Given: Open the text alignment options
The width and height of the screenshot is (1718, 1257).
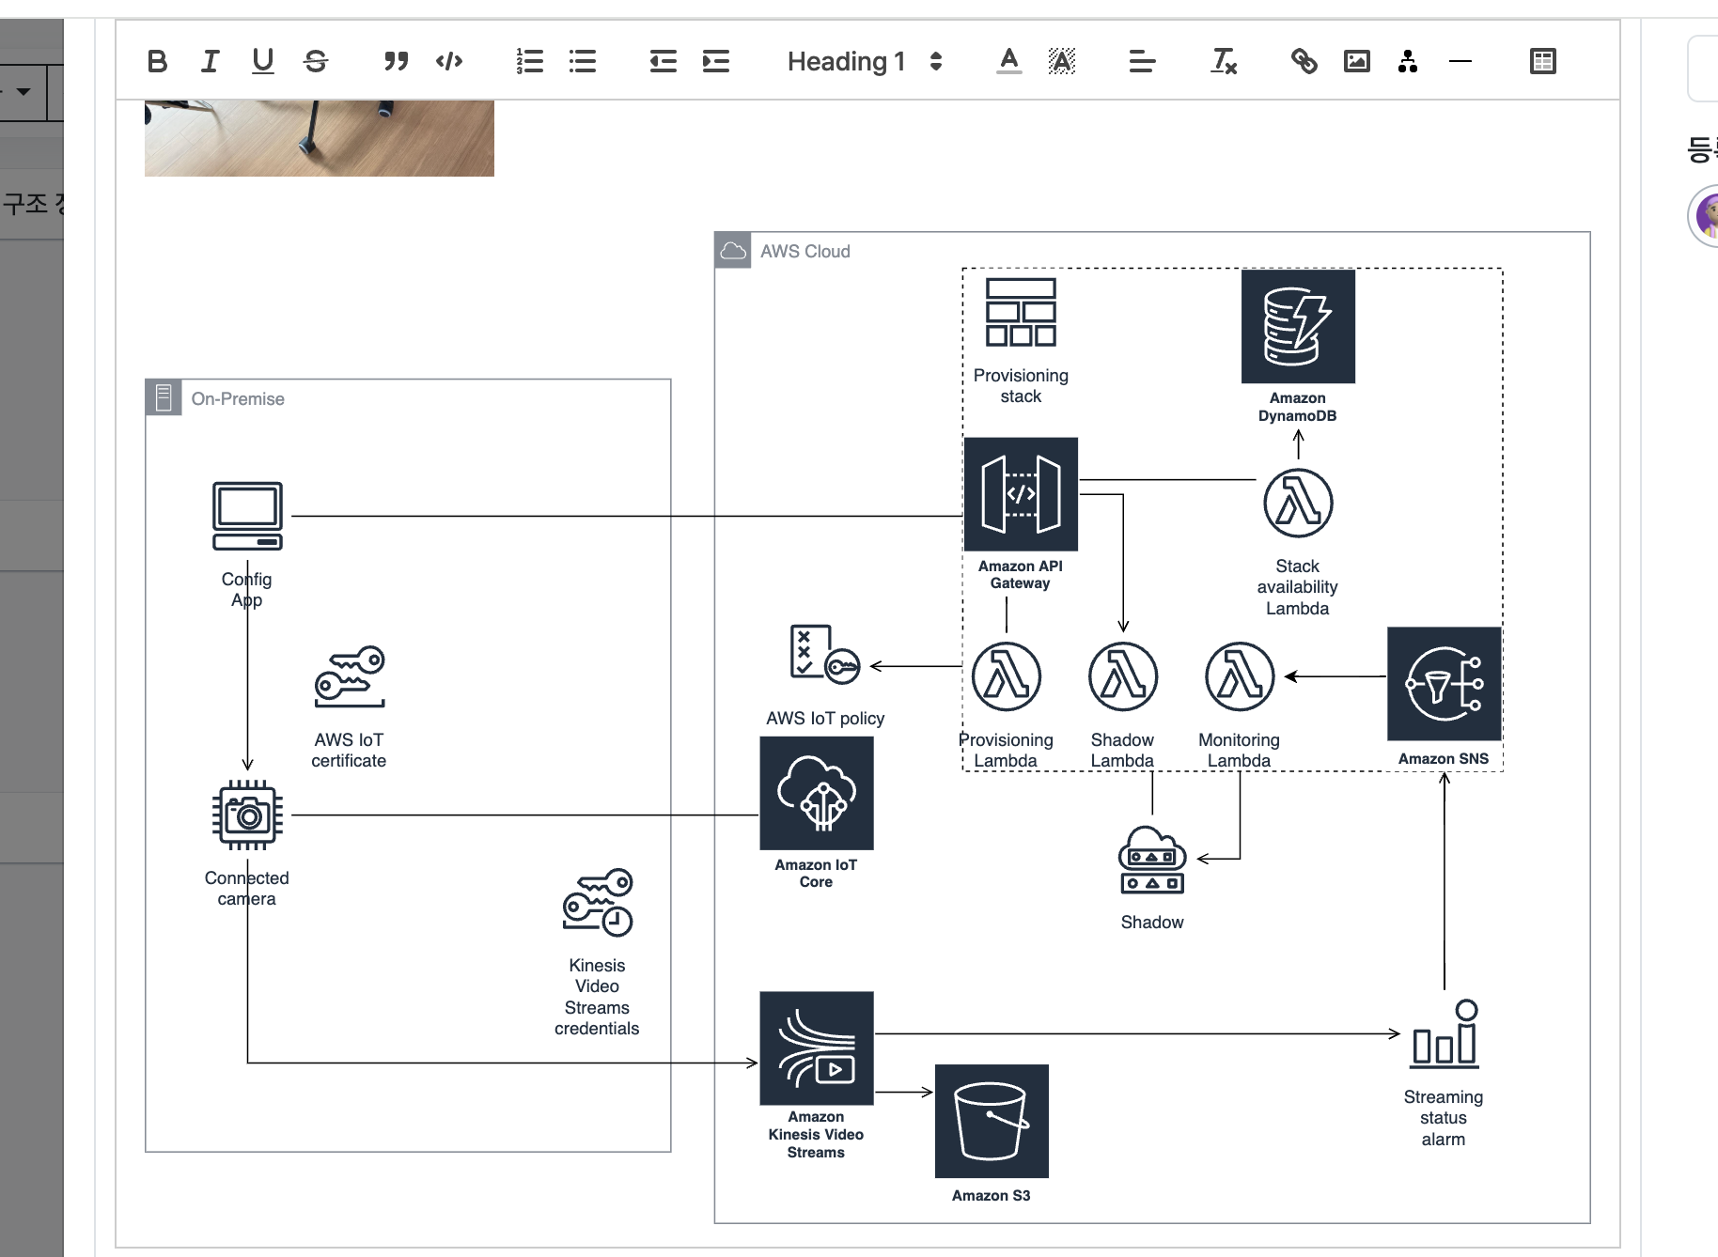Looking at the screenshot, I should click(x=1143, y=62).
